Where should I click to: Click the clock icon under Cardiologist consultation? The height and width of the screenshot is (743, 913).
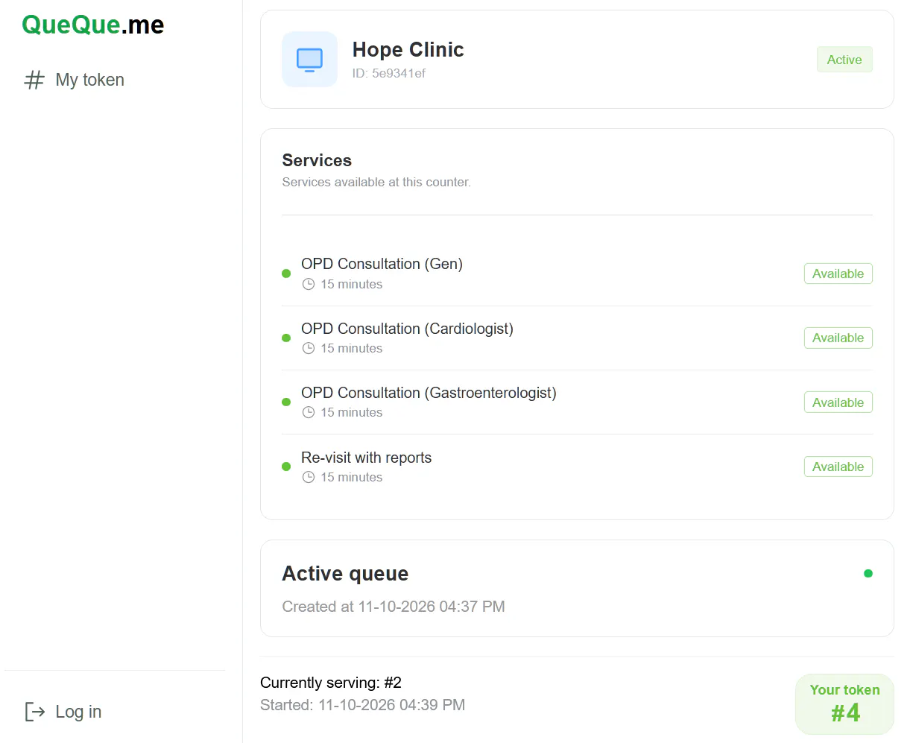309,348
